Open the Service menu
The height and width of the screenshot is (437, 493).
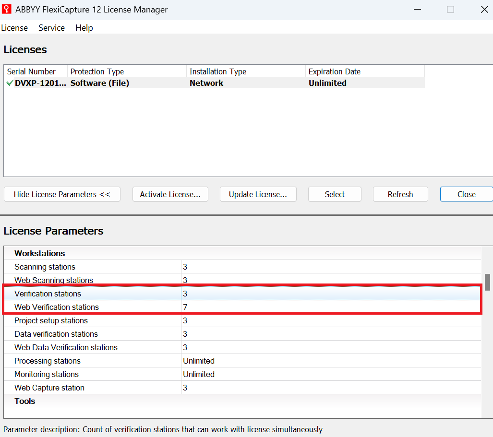click(x=51, y=28)
